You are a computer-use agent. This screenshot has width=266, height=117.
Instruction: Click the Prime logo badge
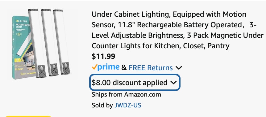(x=106, y=67)
